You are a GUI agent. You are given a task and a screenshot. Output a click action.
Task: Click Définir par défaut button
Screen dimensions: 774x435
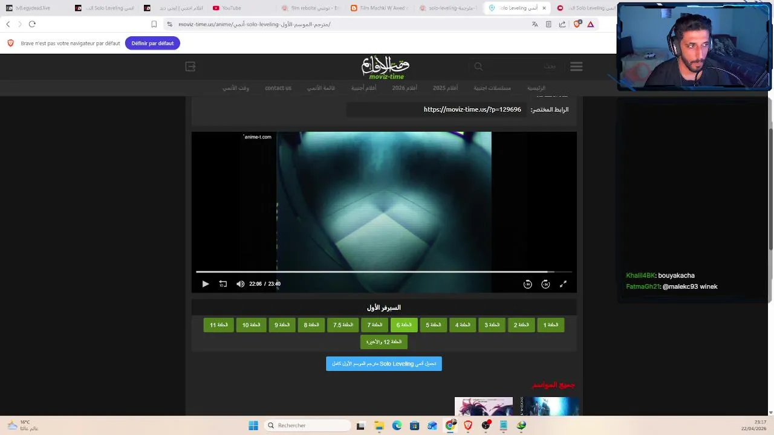152,43
